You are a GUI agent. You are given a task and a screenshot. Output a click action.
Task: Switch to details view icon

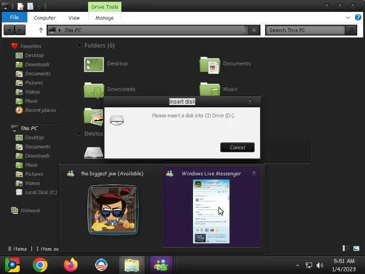(x=346, y=248)
